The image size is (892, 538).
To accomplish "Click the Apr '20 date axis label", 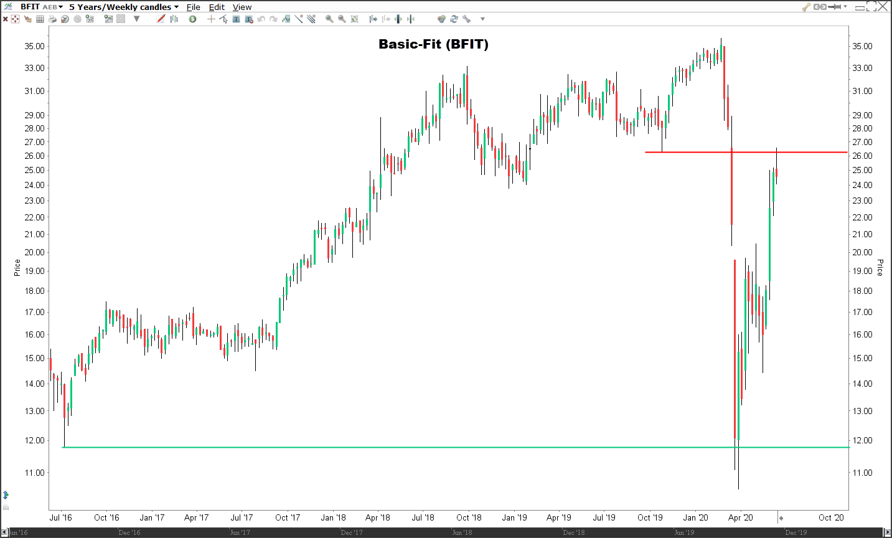I will click(740, 517).
